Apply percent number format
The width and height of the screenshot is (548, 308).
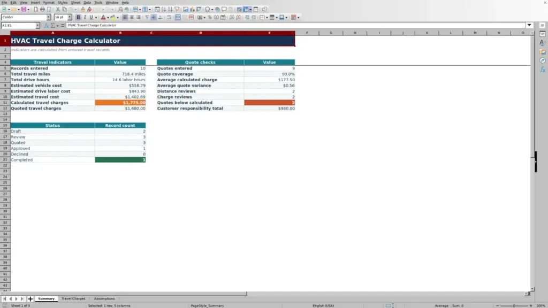(x=210, y=17)
